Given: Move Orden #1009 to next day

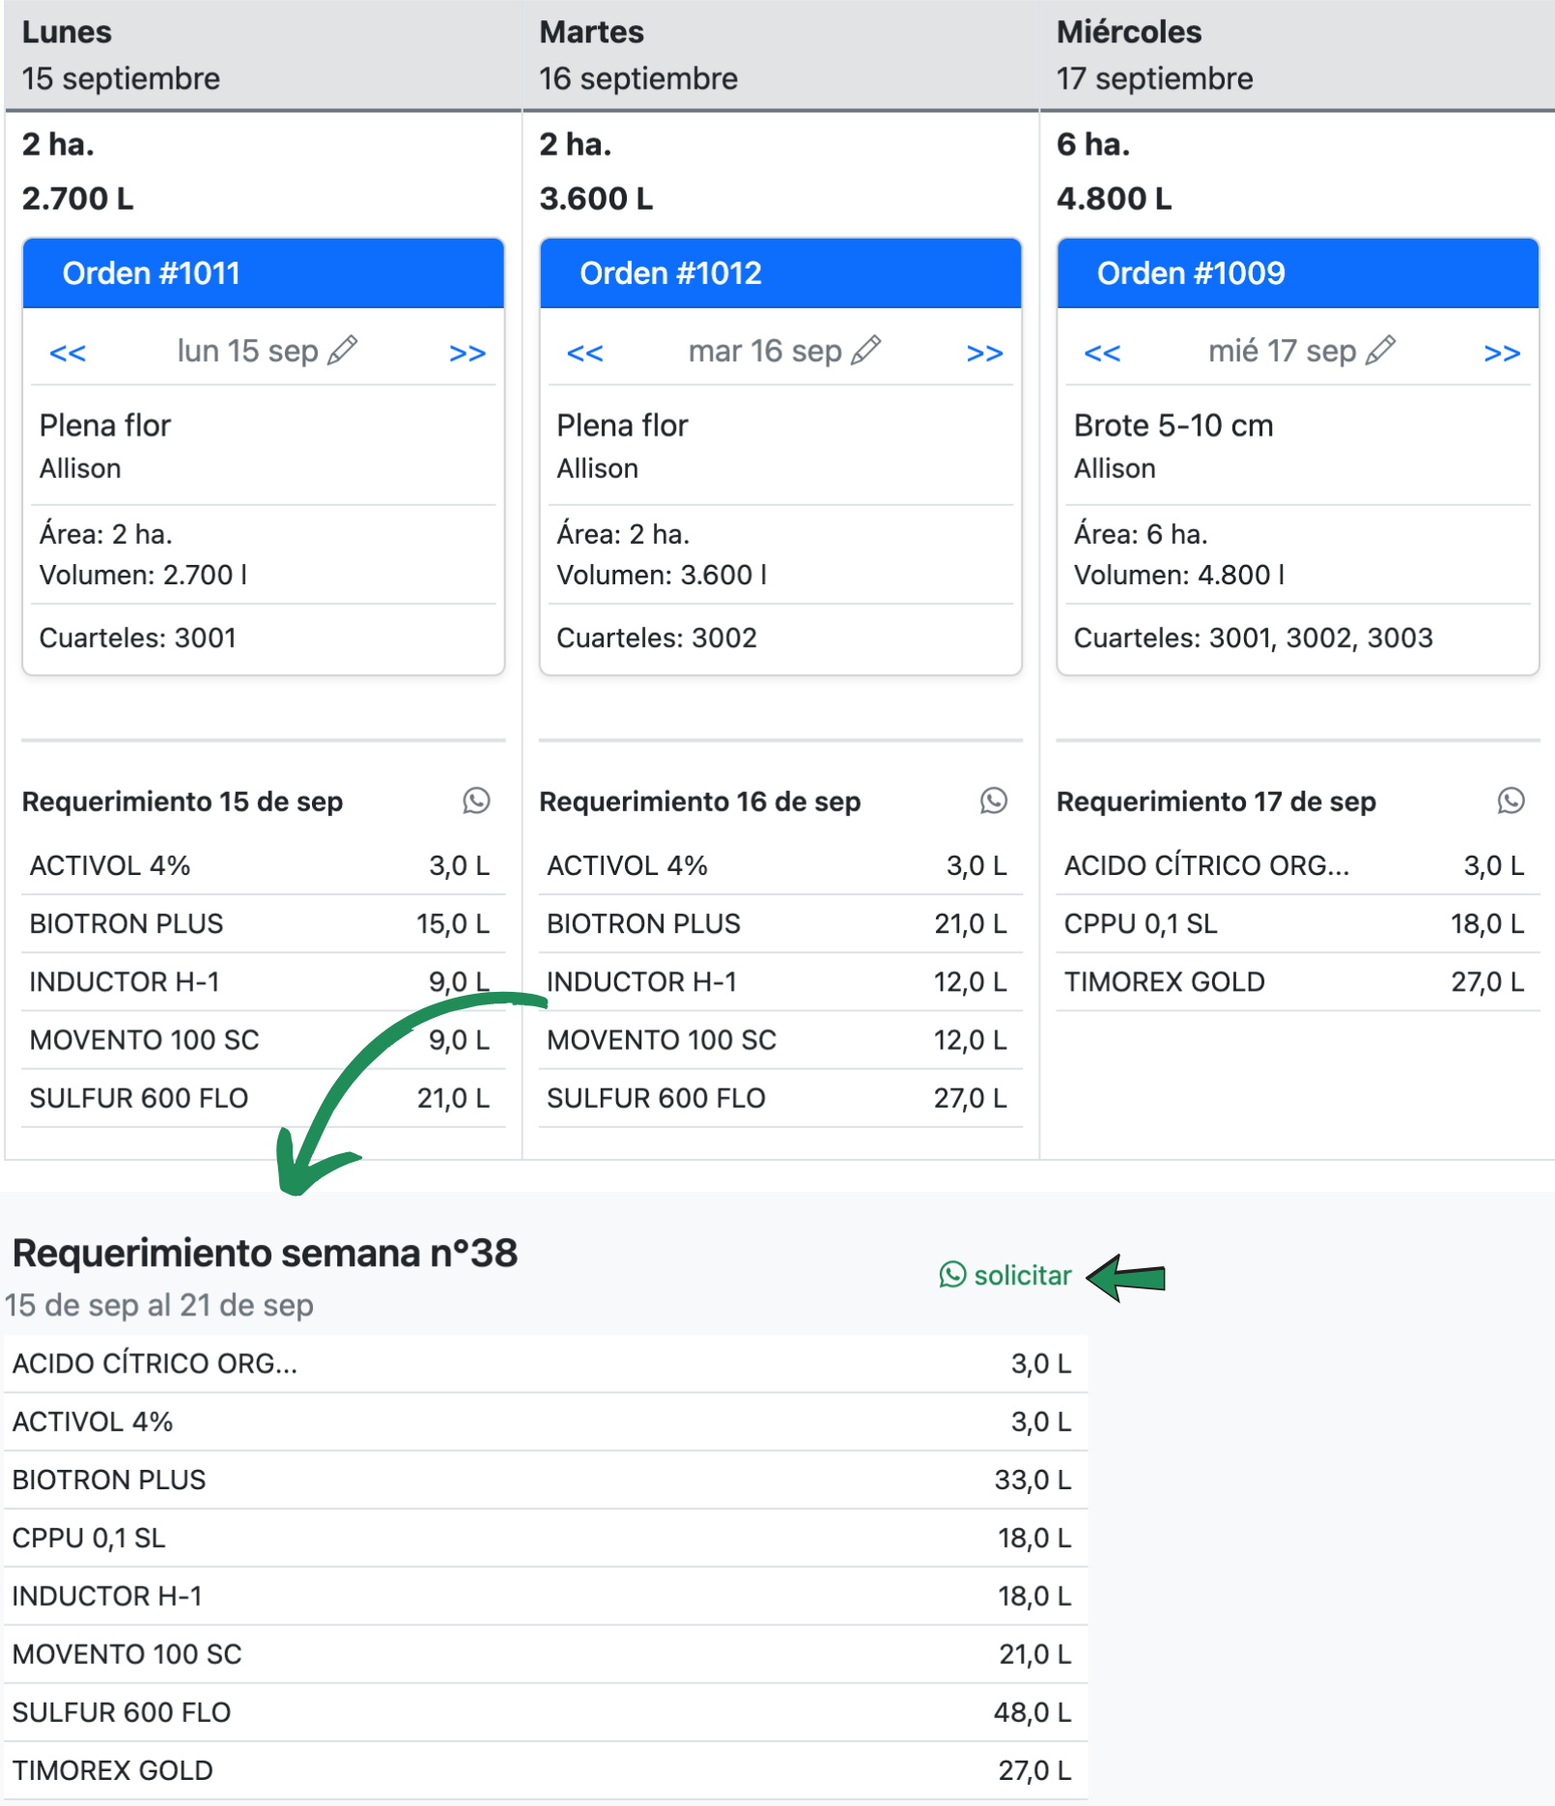Looking at the screenshot, I should click(1502, 353).
